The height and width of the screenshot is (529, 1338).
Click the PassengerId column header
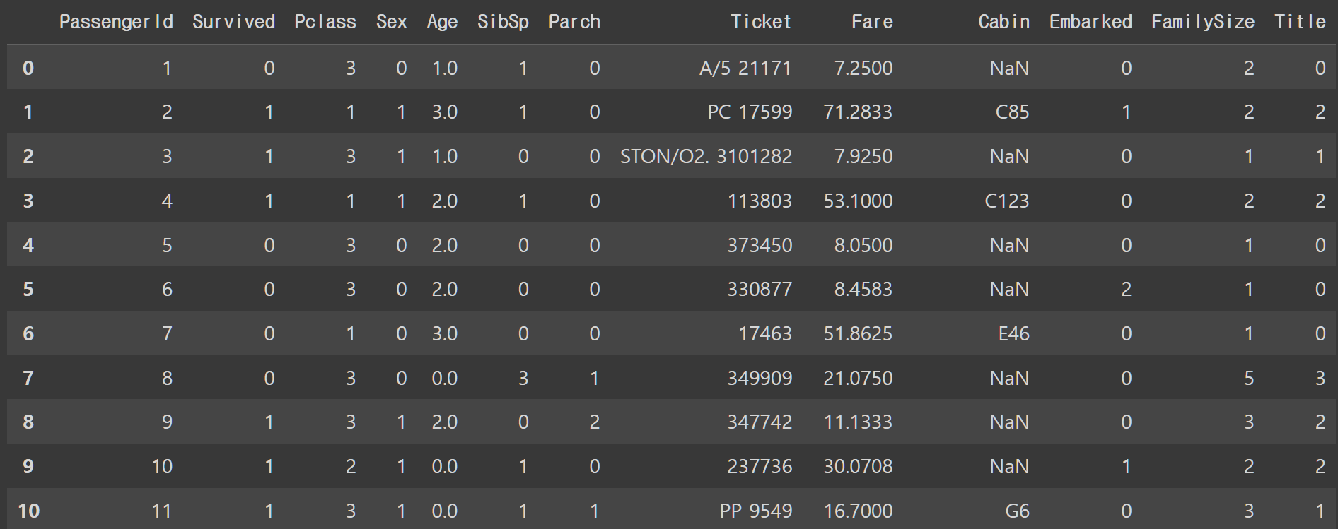click(x=116, y=22)
